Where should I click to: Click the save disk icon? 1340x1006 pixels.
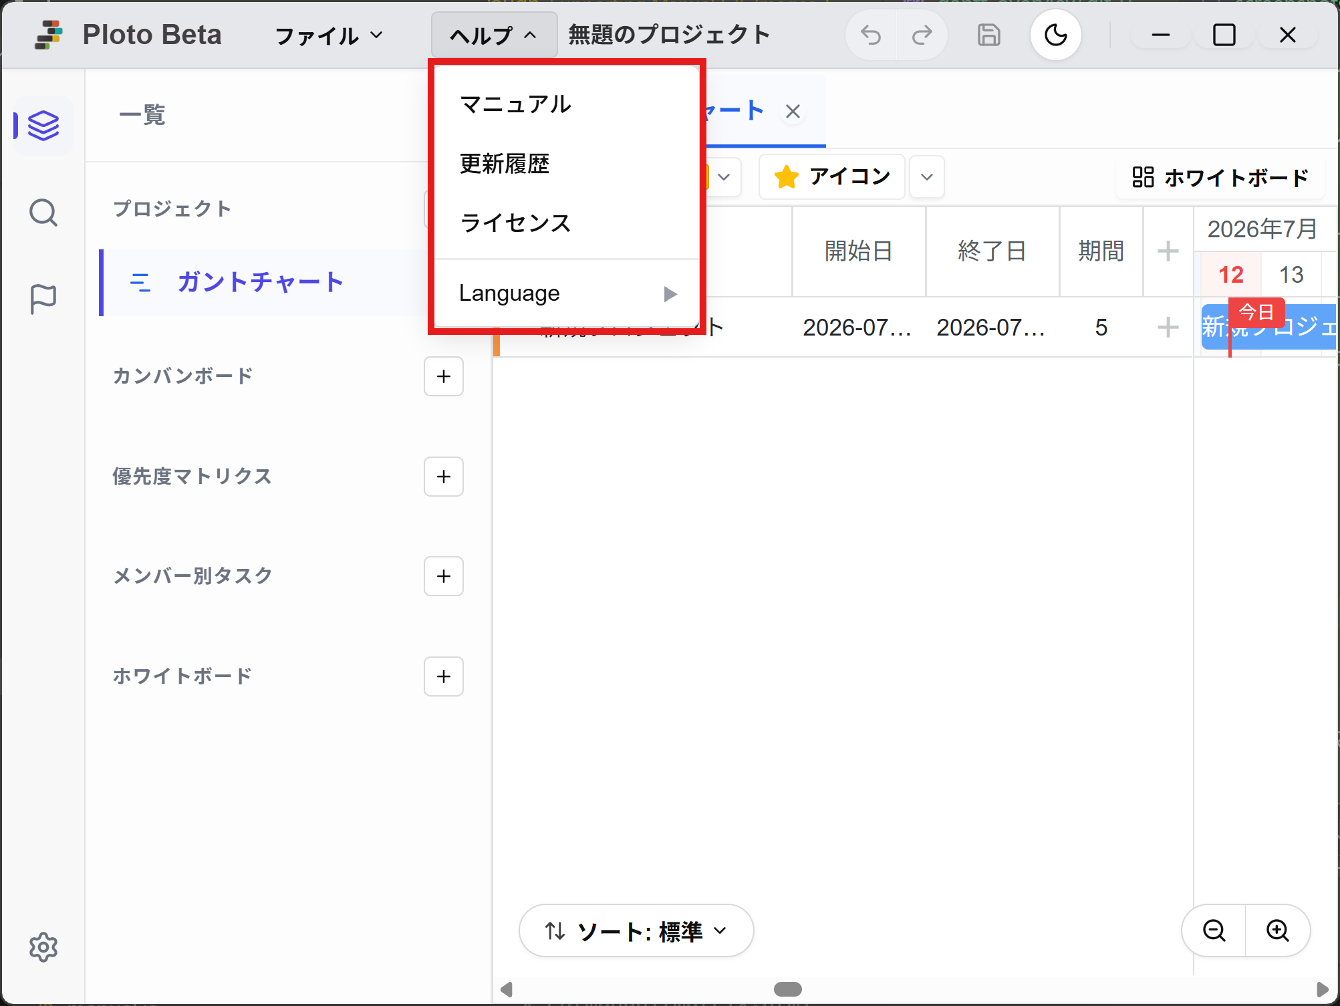tap(989, 35)
